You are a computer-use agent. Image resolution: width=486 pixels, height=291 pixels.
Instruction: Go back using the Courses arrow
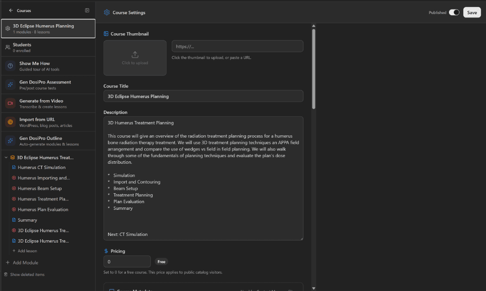pos(11,10)
